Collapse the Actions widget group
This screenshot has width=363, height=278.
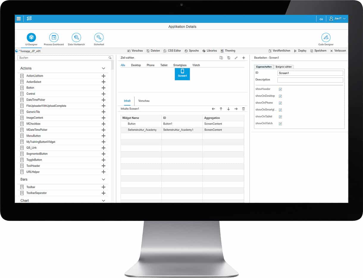104,68
